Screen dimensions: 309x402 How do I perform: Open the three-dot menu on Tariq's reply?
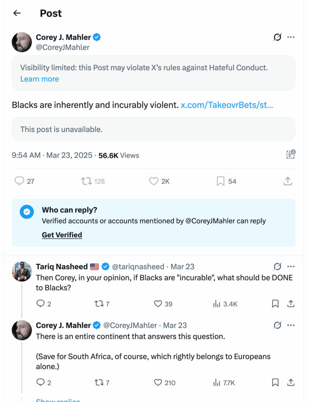pos(291,266)
